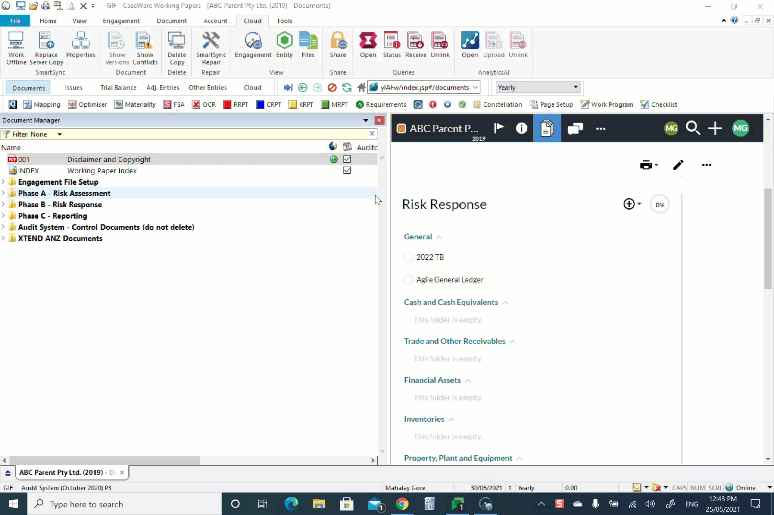
Task: Open the Mapping tool
Action: tap(42, 104)
